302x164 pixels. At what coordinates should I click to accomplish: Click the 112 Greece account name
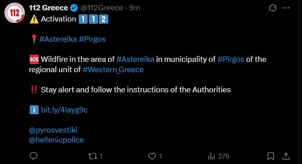coord(49,8)
